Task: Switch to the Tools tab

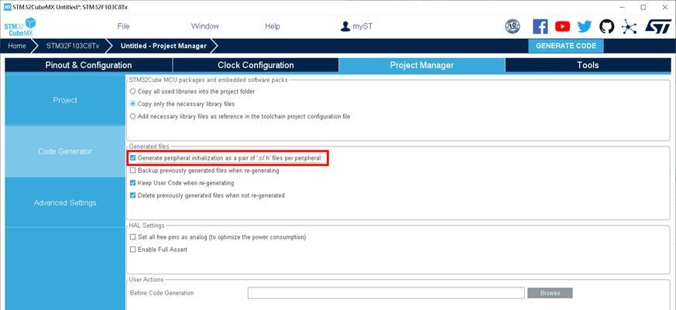Action: click(588, 65)
